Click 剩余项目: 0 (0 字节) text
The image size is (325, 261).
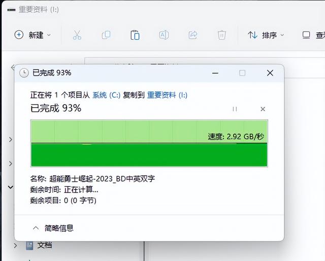(x=63, y=201)
